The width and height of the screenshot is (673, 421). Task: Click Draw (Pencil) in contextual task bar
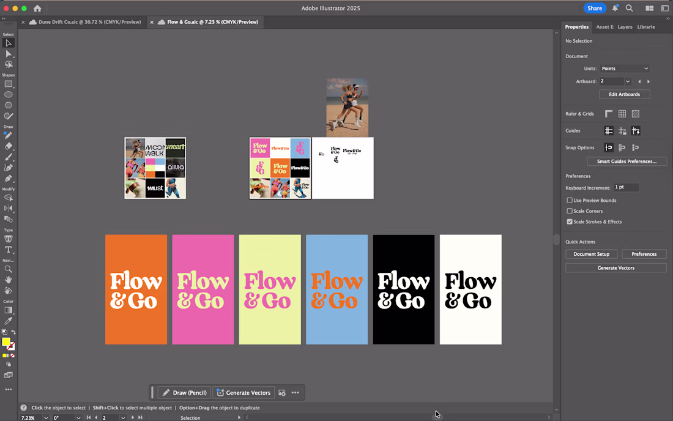(185, 393)
